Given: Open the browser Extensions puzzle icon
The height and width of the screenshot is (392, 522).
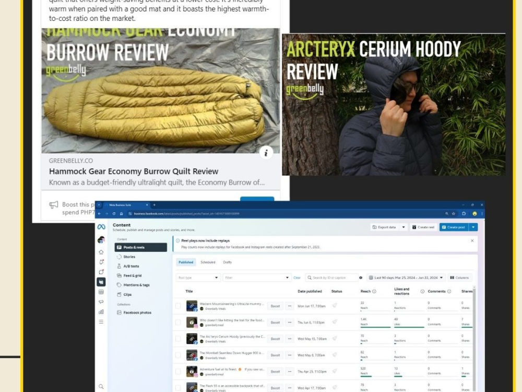Looking at the screenshot, I should tap(464, 214).
